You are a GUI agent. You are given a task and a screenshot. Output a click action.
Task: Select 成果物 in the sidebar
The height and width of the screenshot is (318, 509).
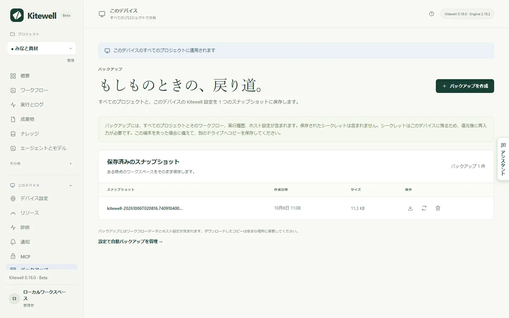(42, 119)
